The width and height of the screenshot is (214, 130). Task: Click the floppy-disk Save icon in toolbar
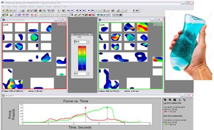coord(35,10)
